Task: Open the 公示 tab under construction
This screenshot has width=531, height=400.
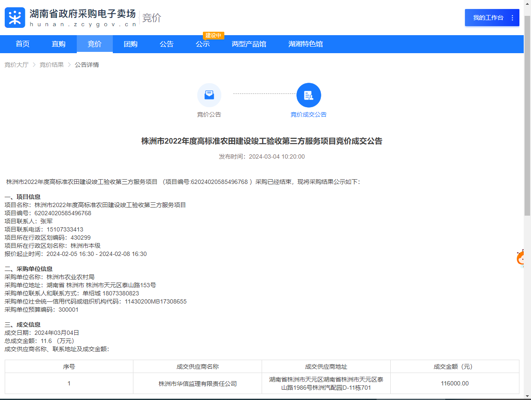Action: coord(202,44)
